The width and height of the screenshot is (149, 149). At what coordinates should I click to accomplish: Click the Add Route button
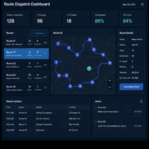tap(39, 33)
